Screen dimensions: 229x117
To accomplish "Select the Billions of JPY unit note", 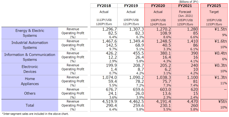I will coord(188,2).
